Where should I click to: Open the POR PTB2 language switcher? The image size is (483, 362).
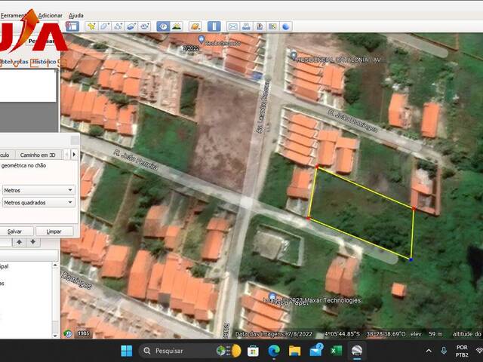pyautogui.click(x=462, y=351)
